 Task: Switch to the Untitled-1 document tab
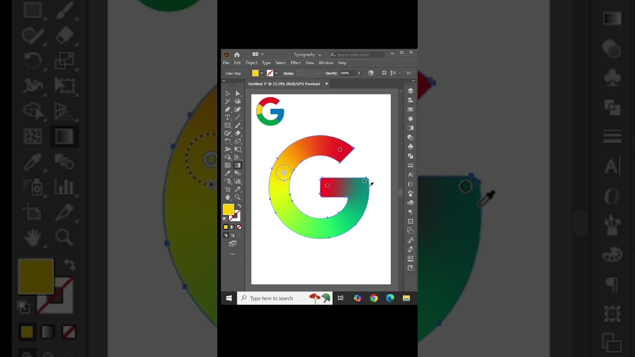click(284, 84)
